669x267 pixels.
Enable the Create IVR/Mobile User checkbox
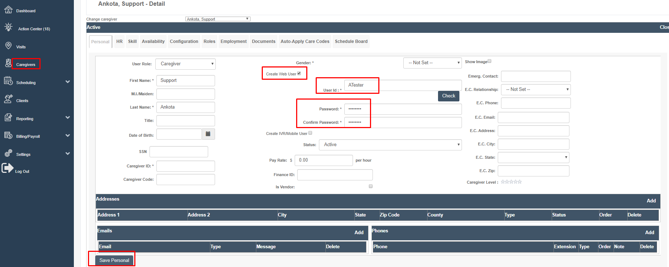pos(310,133)
